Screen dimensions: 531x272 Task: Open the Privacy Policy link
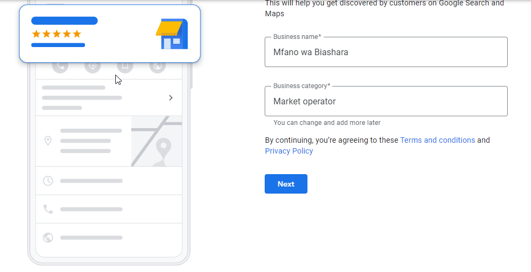289,151
